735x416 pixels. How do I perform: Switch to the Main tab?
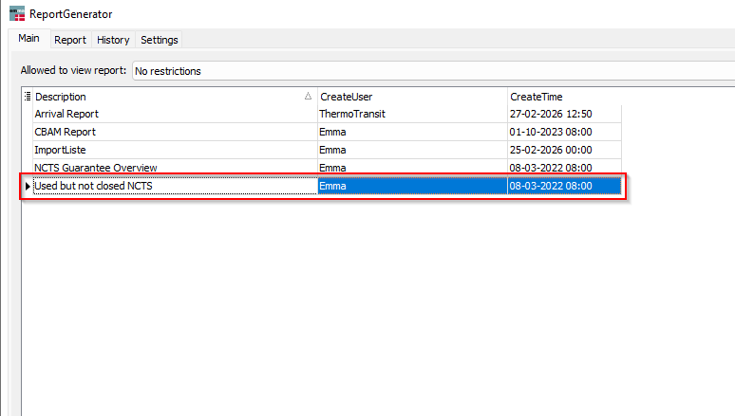28,39
